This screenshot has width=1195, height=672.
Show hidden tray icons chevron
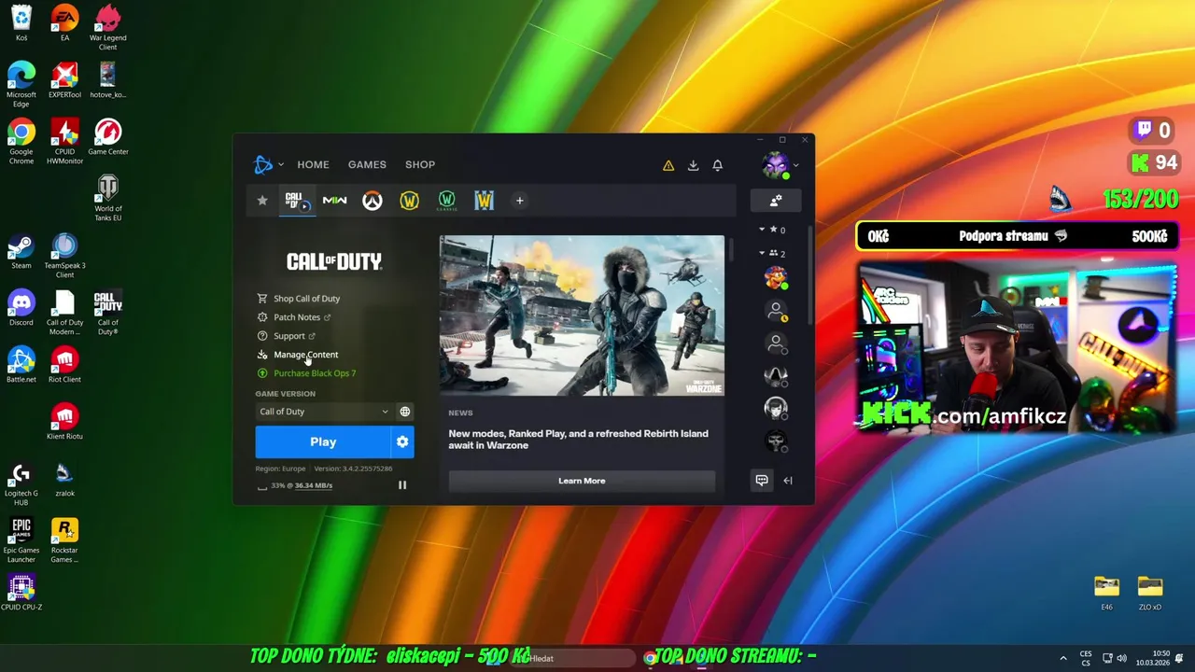click(1062, 658)
